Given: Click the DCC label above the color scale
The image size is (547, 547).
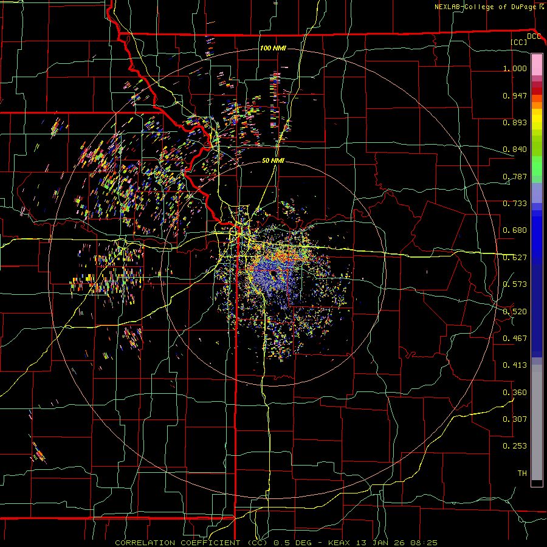Looking at the screenshot, I should click(x=534, y=36).
